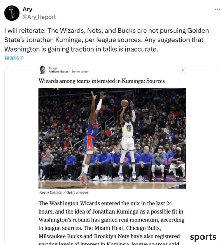Click the Kevin Dietsch / Getty Images credit
The width and height of the screenshot is (220, 245).
pos(64,192)
